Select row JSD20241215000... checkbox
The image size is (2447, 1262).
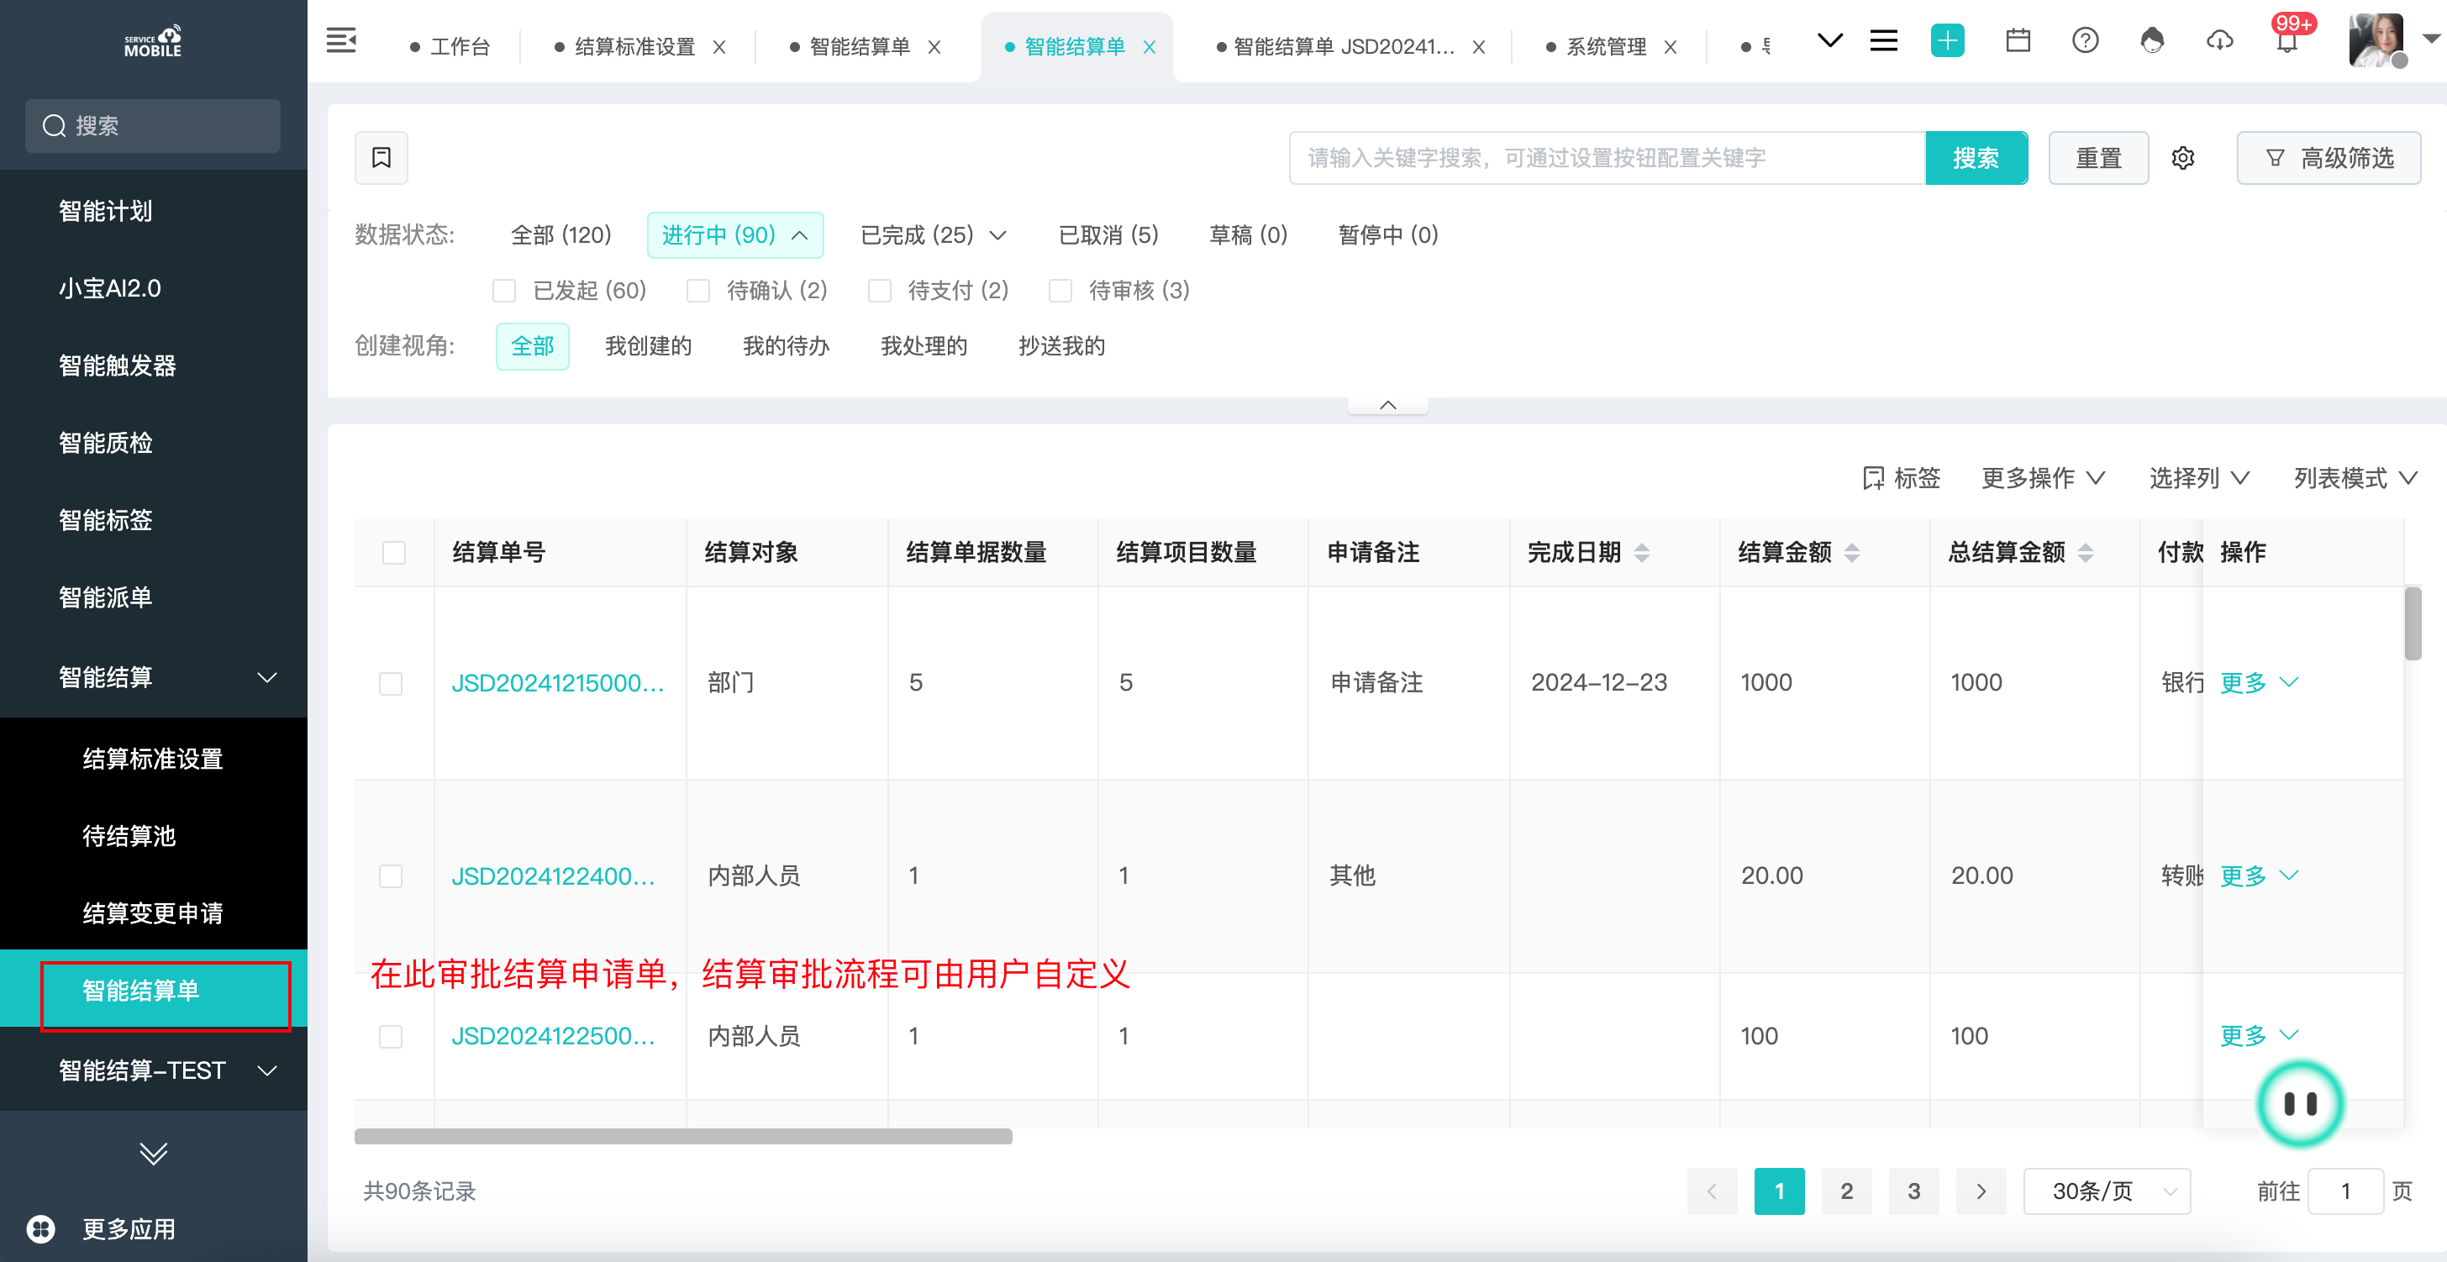391,683
